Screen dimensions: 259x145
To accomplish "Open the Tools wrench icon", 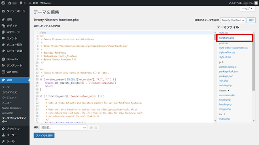I will 3,141.
